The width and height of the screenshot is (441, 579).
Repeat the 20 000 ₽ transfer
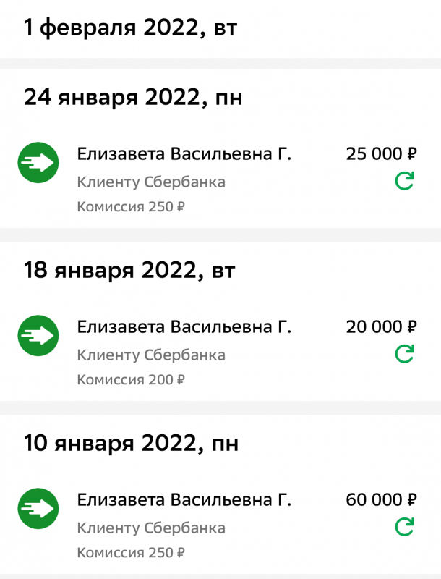pyautogui.click(x=404, y=354)
